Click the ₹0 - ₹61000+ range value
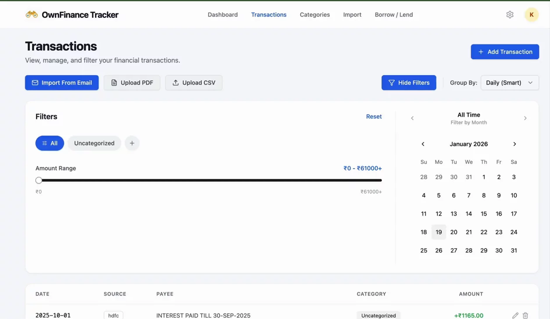Screen dimensions: 550x319 point(363,168)
